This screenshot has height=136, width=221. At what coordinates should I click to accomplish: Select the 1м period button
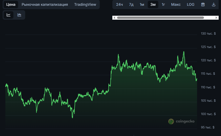(x=142, y=4)
